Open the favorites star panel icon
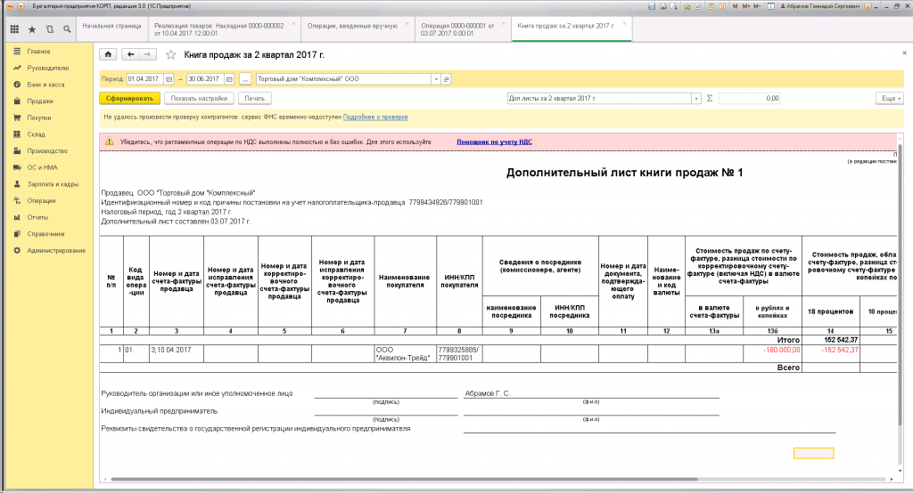Image resolution: width=913 pixels, height=493 pixels. click(x=32, y=29)
